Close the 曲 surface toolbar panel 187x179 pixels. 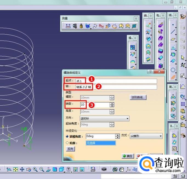point(151,16)
